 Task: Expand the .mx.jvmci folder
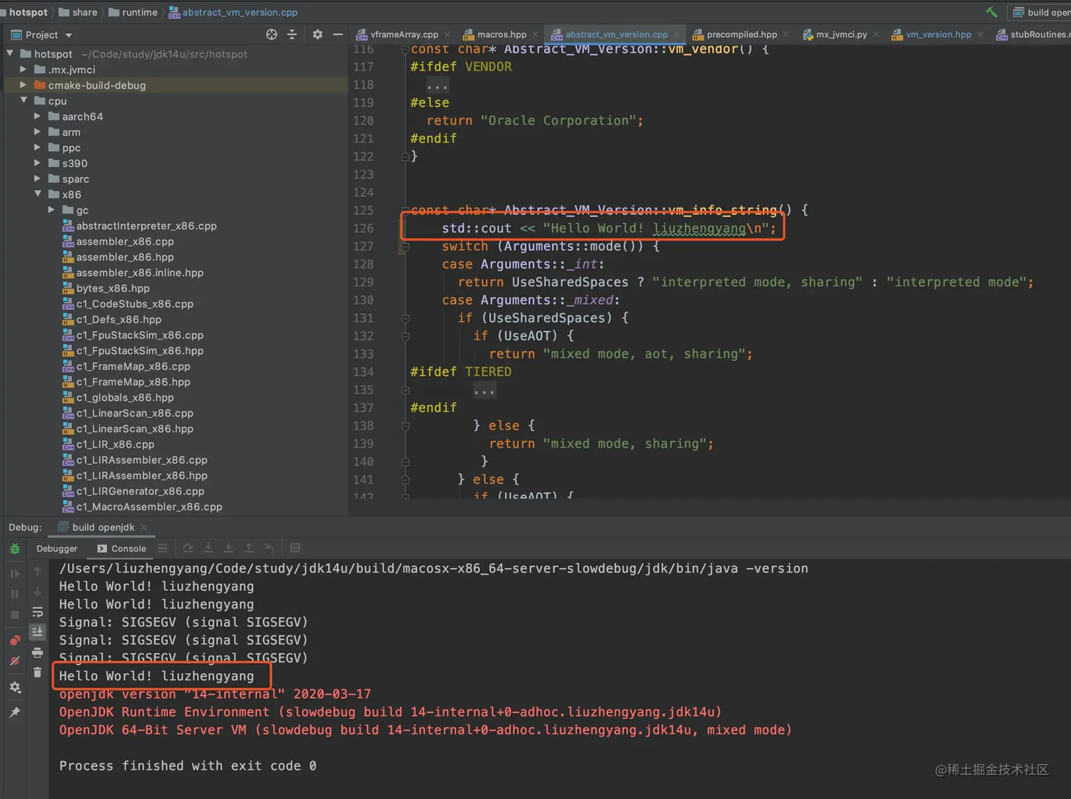(23, 69)
